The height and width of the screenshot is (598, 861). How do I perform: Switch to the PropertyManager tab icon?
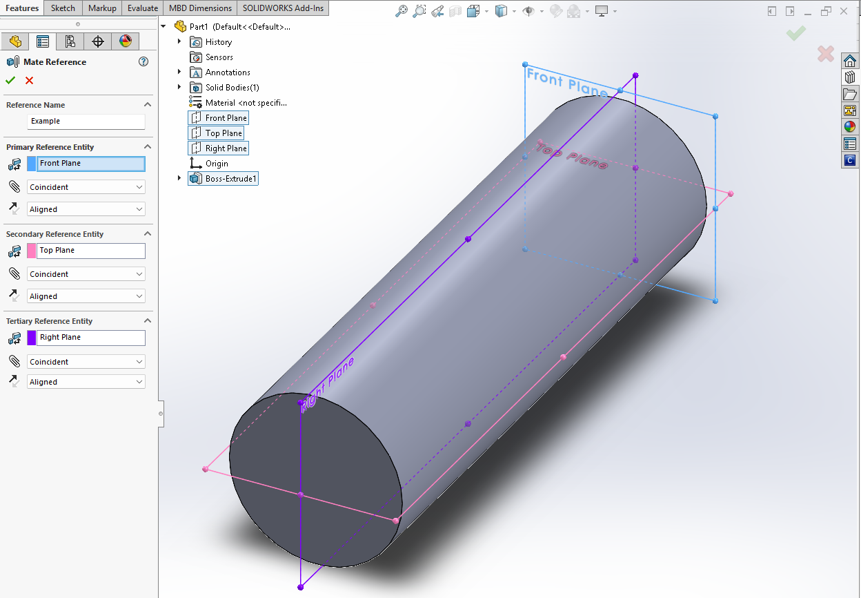43,41
